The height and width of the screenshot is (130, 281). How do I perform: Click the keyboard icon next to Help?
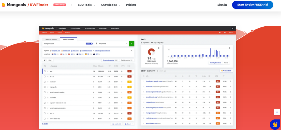click(x=224, y=33)
